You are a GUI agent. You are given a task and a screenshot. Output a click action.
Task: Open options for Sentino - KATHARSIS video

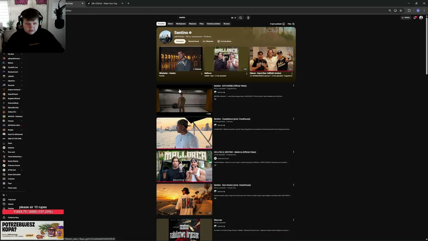pos(294,85)
